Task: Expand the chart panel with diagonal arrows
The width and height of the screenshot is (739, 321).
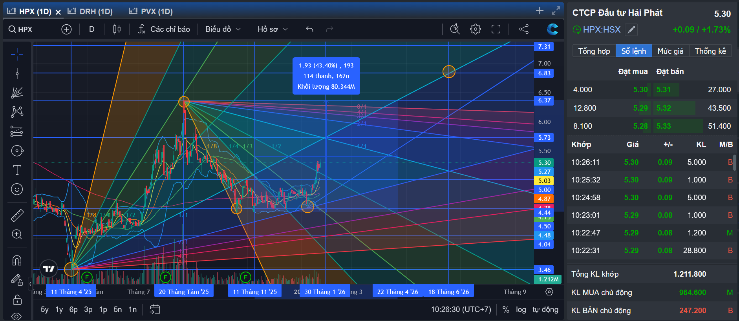Action: [556, 11]
